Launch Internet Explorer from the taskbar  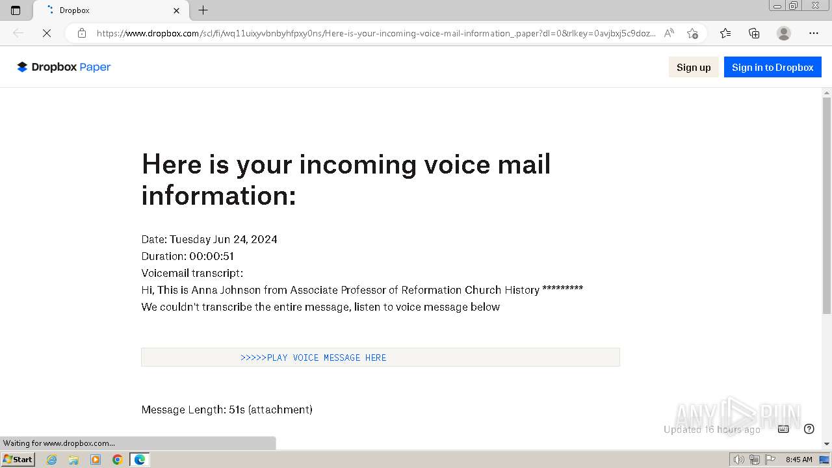tap(52, 460)
